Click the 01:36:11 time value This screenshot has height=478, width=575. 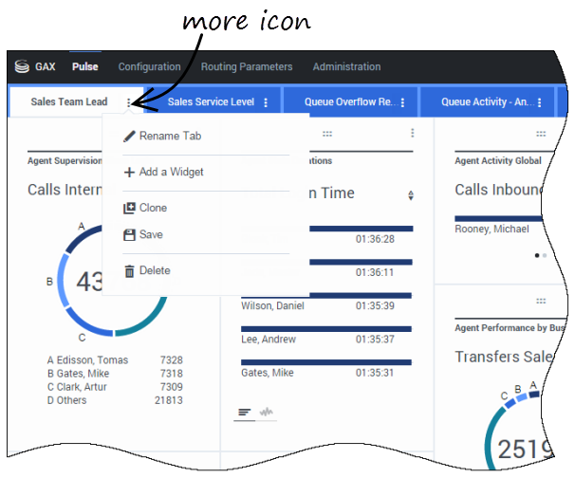pos(375,273)
